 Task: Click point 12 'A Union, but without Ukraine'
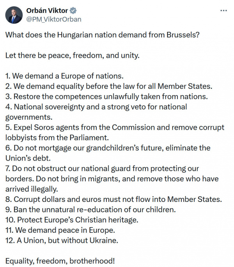(62, 240)
